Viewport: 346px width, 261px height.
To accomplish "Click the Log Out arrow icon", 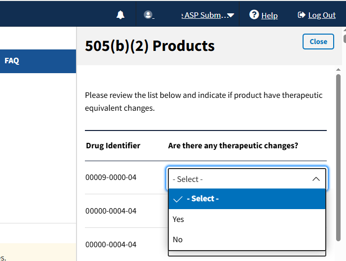I will point(302,15).
